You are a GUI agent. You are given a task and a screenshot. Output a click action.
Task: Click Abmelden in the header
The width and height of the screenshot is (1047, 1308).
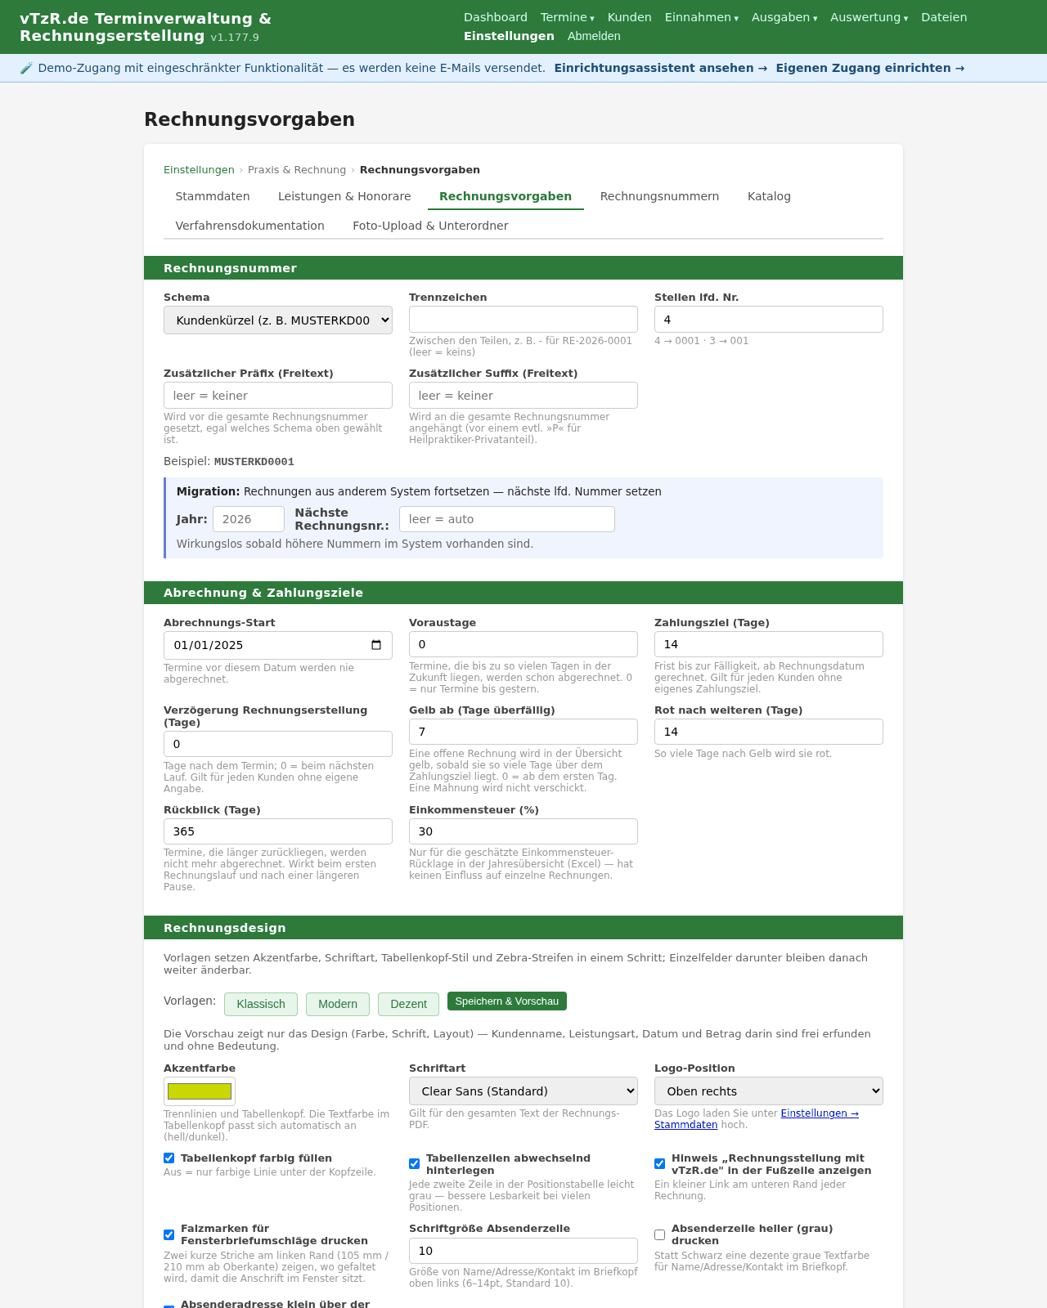(594, 36)
